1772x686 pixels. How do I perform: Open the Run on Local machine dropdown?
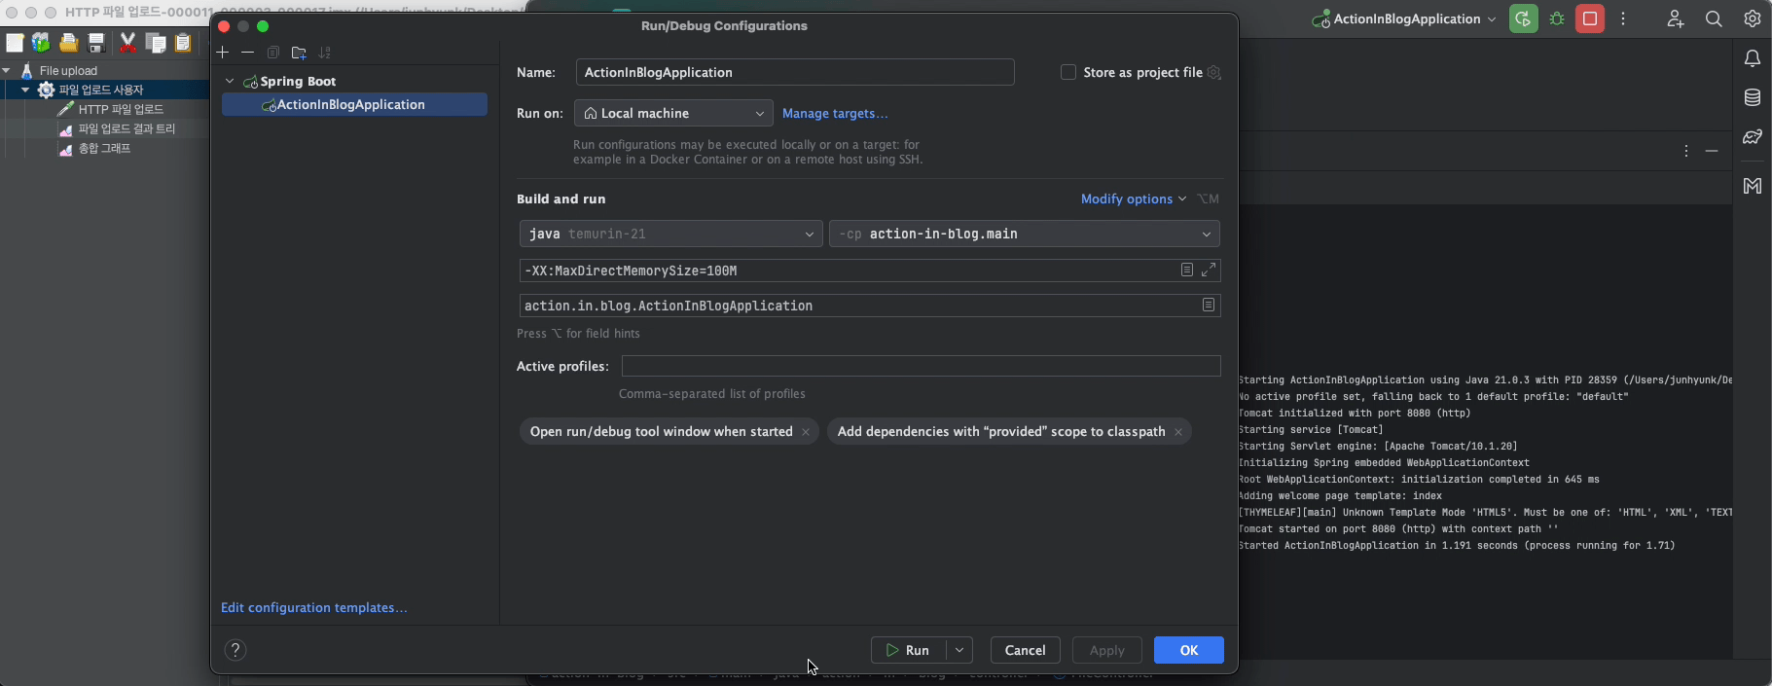click(673, 113)
